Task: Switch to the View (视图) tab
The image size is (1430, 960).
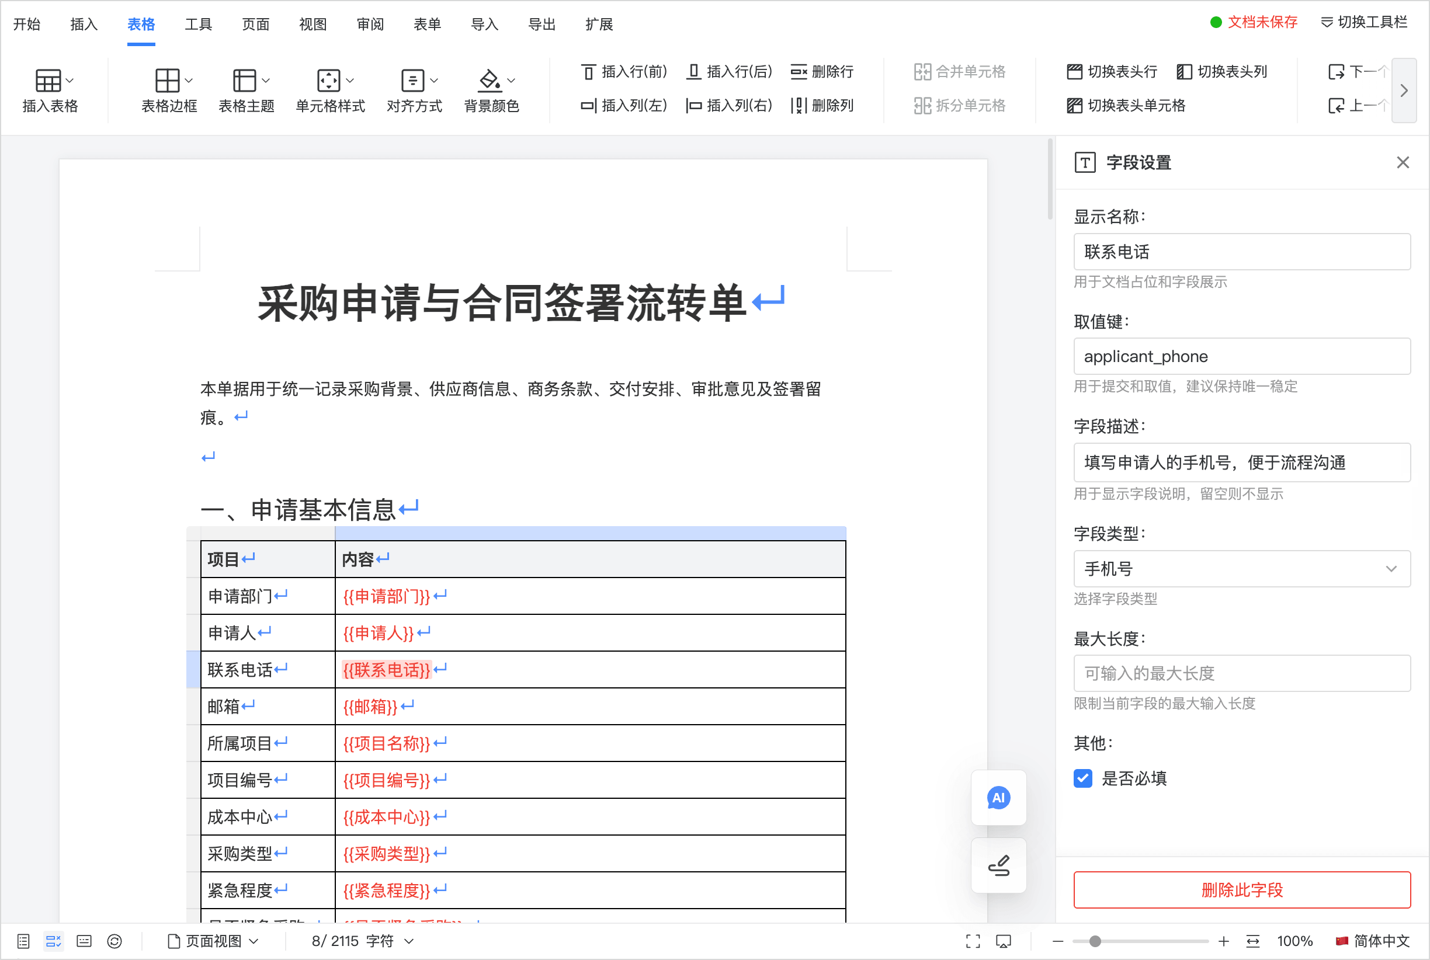Action: pyautogui.click(x=313, y=24)
